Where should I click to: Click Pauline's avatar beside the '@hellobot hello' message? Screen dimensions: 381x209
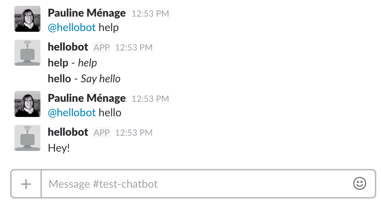click(x=27, y=104)
